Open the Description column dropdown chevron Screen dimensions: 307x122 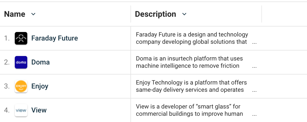tap(184, 14)
